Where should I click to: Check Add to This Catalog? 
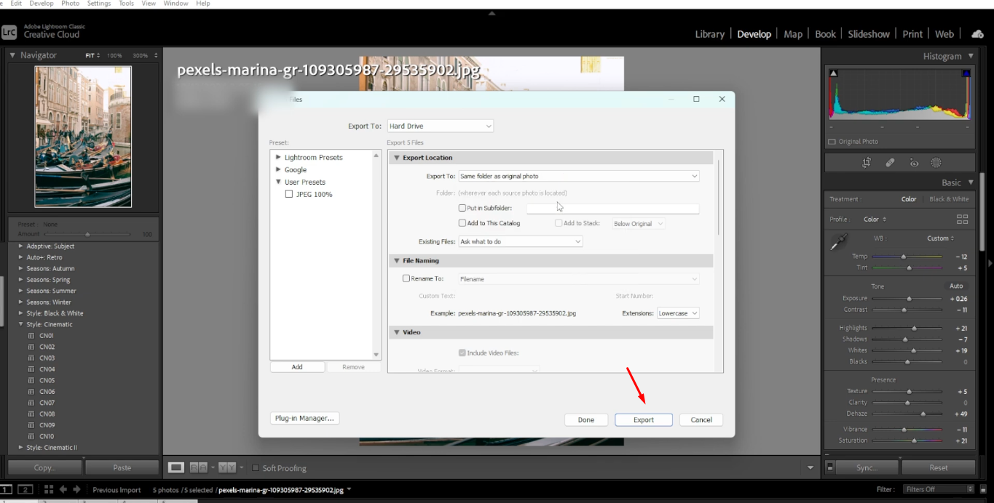coord(463,222)
